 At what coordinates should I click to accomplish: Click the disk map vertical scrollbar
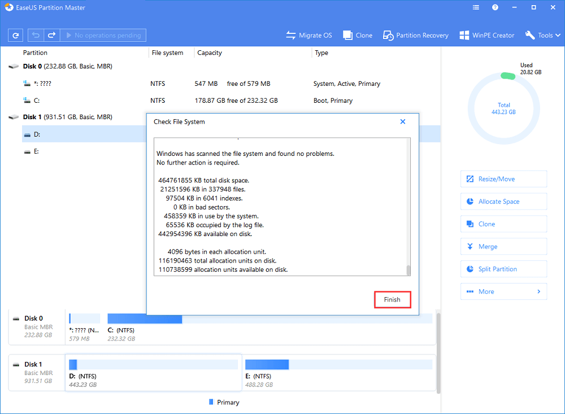[x=438, y=353]
